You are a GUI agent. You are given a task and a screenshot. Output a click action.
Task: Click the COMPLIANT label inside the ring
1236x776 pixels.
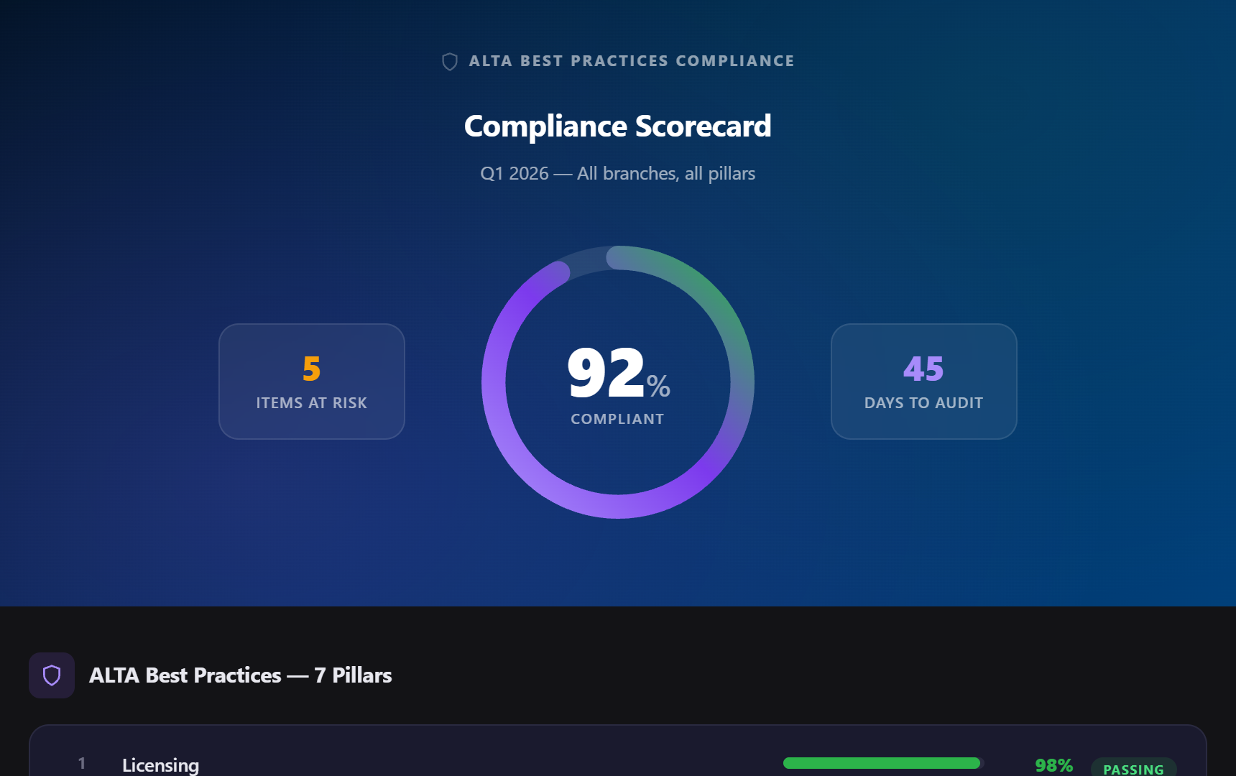617,418
